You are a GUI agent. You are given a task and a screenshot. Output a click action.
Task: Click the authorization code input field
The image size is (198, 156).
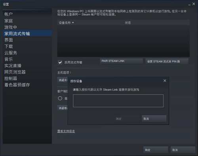(118, 101)
